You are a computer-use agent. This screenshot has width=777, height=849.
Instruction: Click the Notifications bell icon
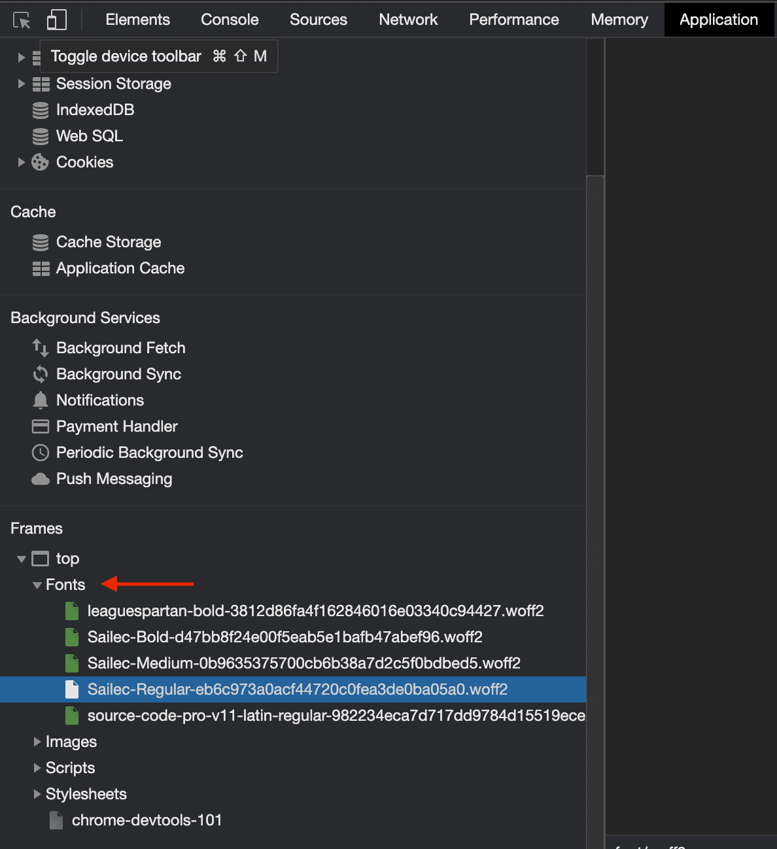pos(41,400)
